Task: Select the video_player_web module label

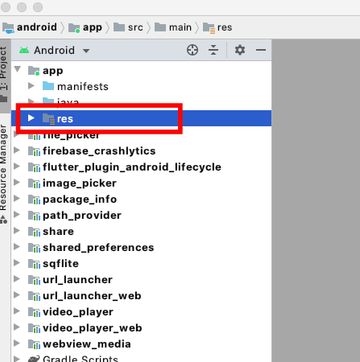Action: [x=93, y=328]
